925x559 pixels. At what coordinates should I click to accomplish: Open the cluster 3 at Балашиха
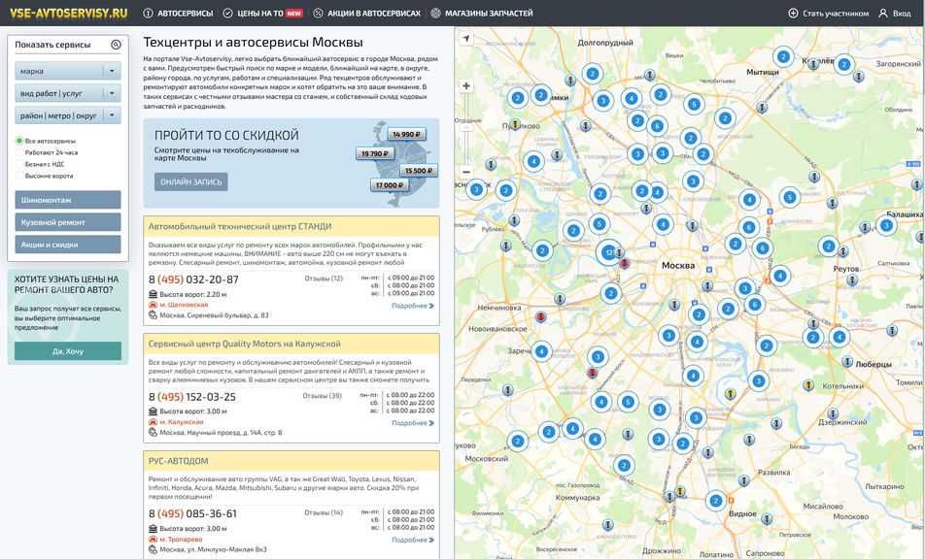(x=886, y=225)
